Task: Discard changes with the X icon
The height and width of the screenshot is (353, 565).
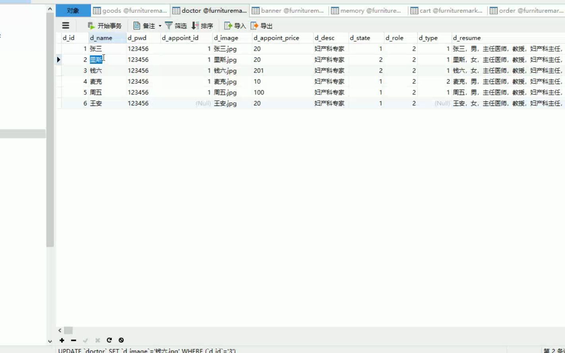Action: tap(97, 340)
